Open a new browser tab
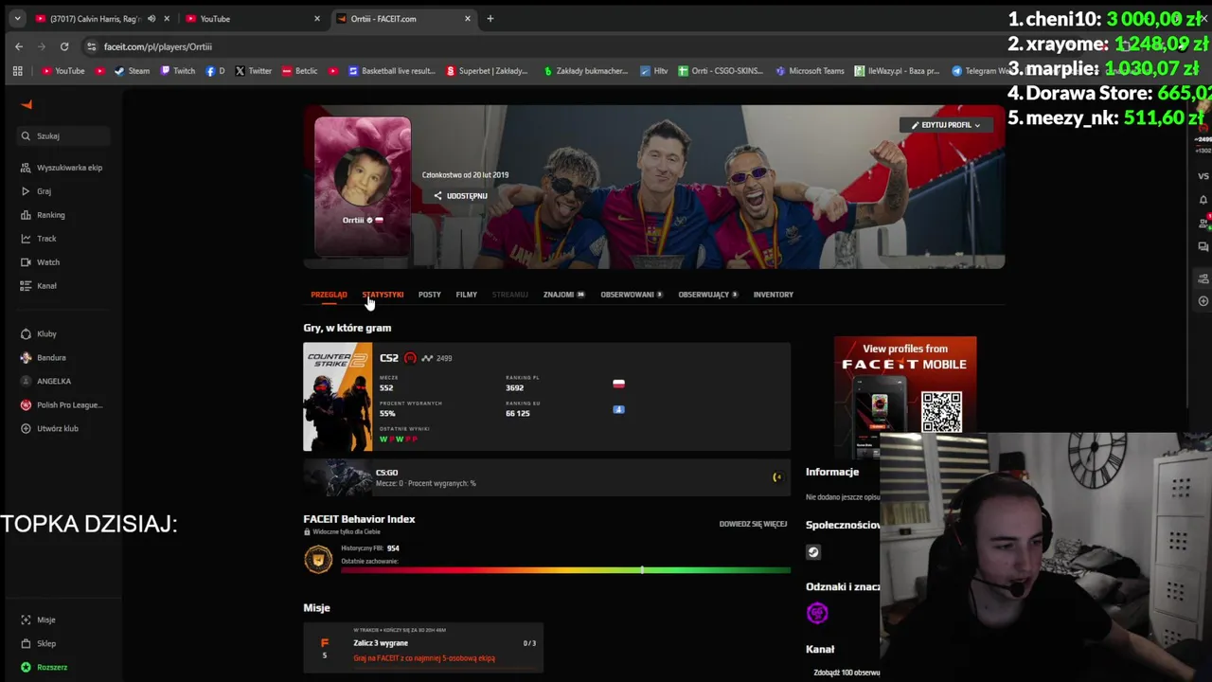 490,19
